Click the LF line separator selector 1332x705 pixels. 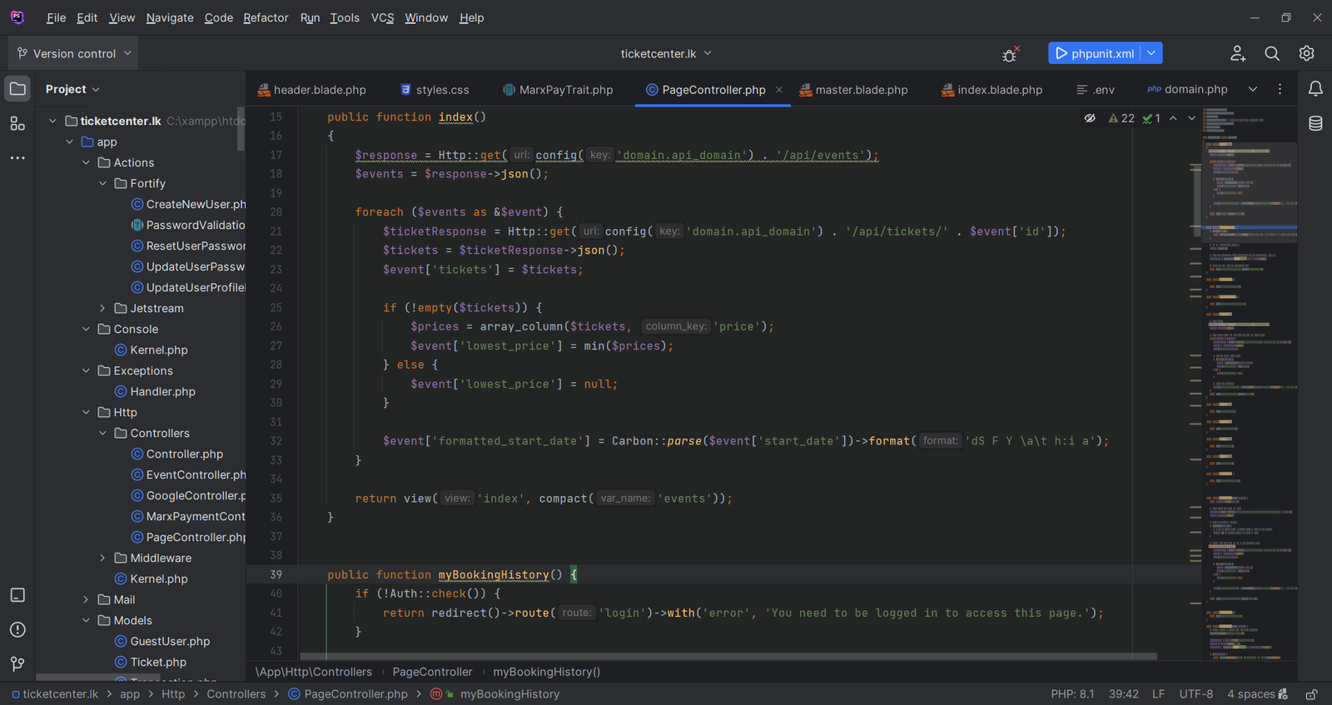(x=1158, y=694)
